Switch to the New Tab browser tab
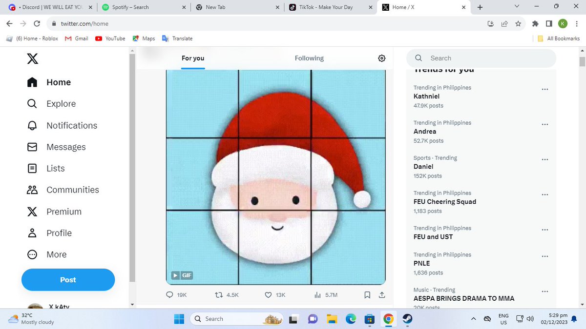Screen dimensions: 586x329 tap(237, 7)
